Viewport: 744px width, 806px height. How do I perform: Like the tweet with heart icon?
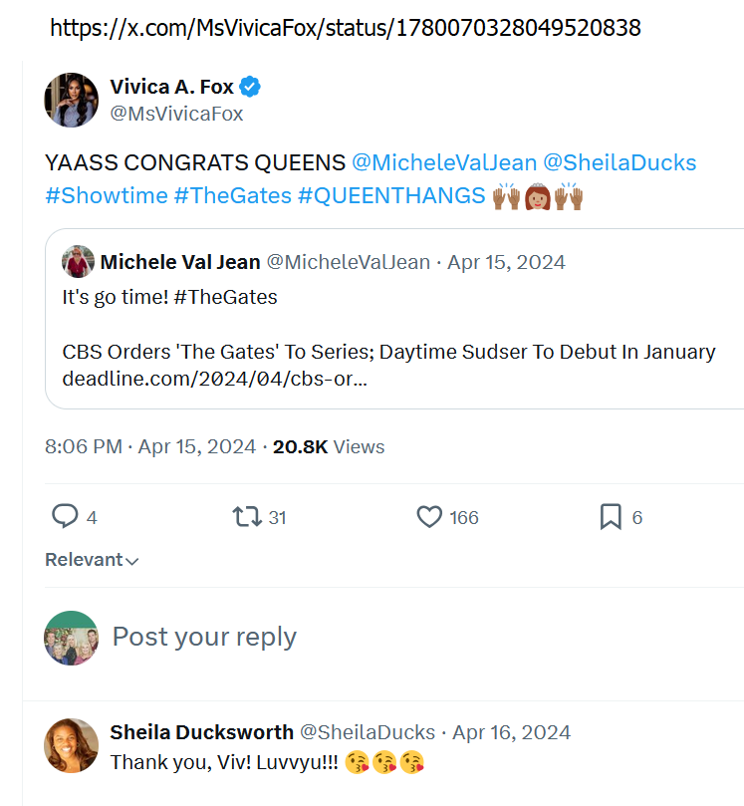pyautogui.click(x=429, y=516)
